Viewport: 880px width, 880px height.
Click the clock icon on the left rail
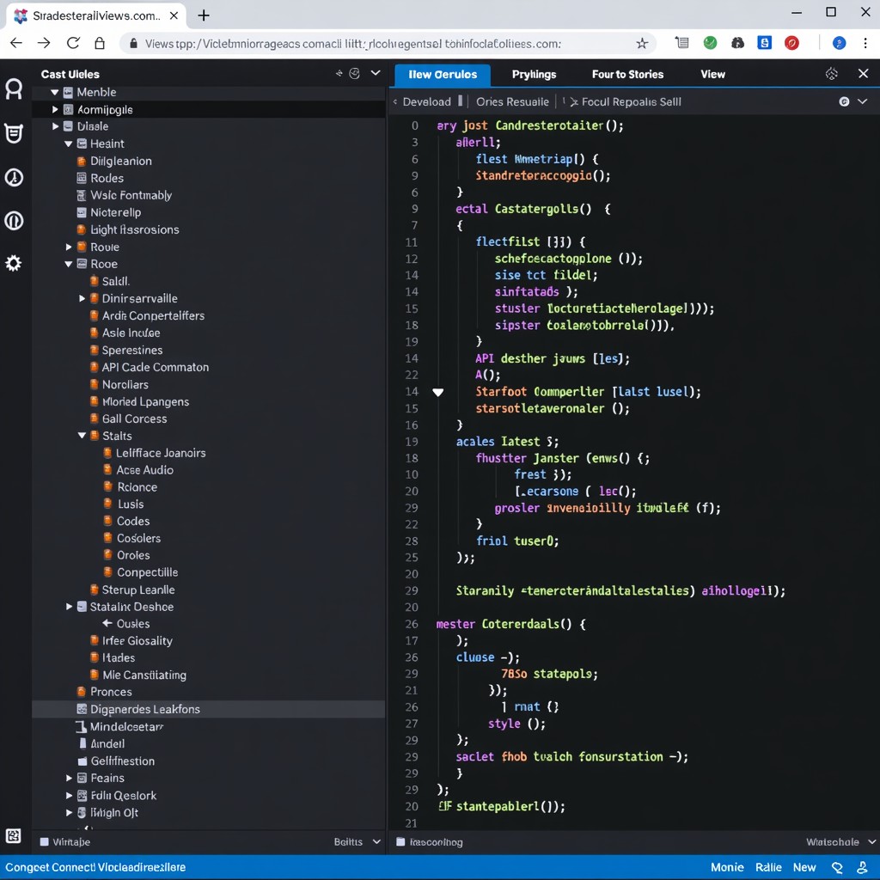tap(13, 177)
